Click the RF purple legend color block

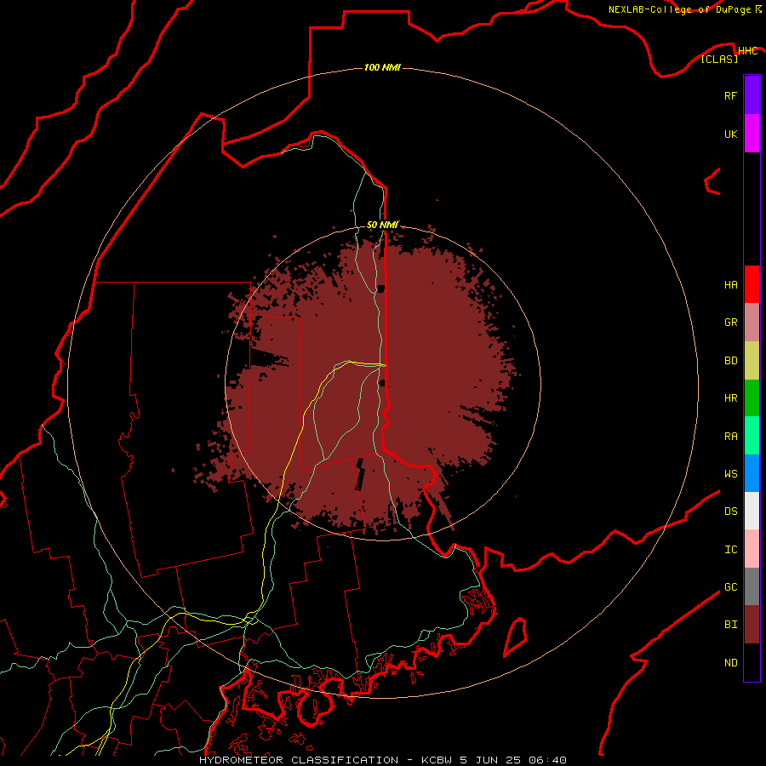tap(752, 95)
